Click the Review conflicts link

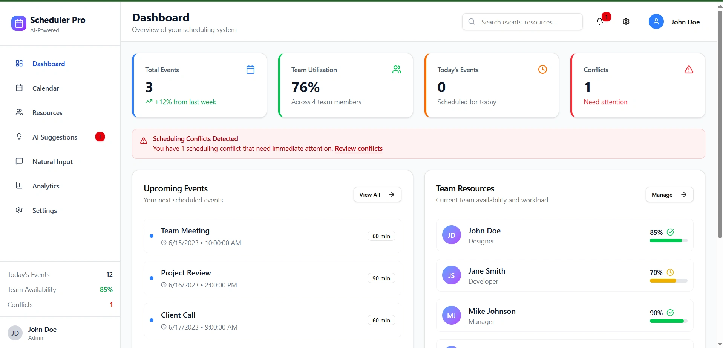tap(358, 149)
